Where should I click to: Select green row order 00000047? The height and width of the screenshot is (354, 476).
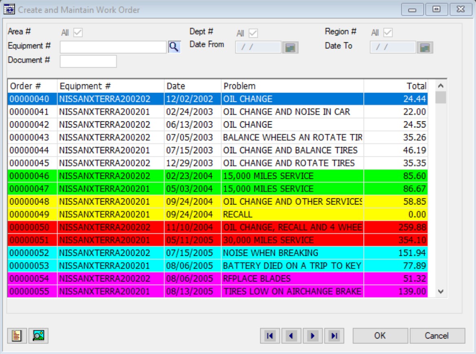click(218, 189)
